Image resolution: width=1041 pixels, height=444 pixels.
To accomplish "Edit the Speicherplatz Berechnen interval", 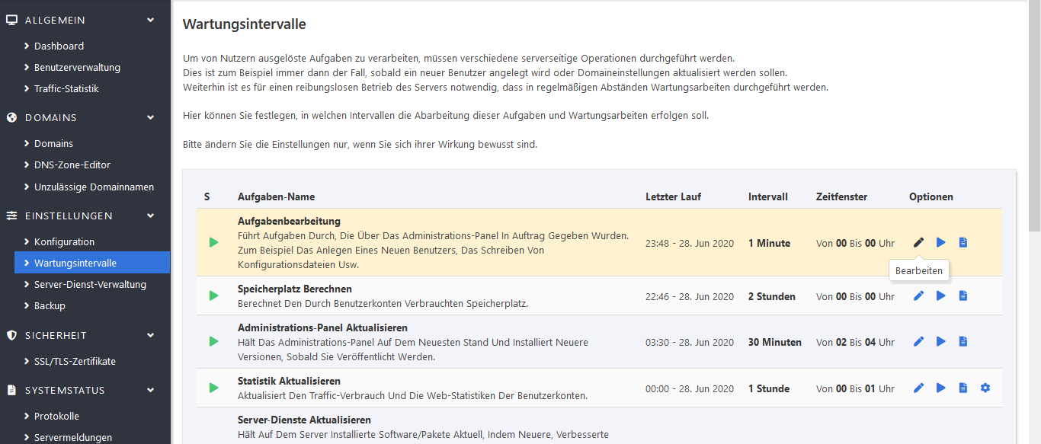I will [x=918, y=295].
